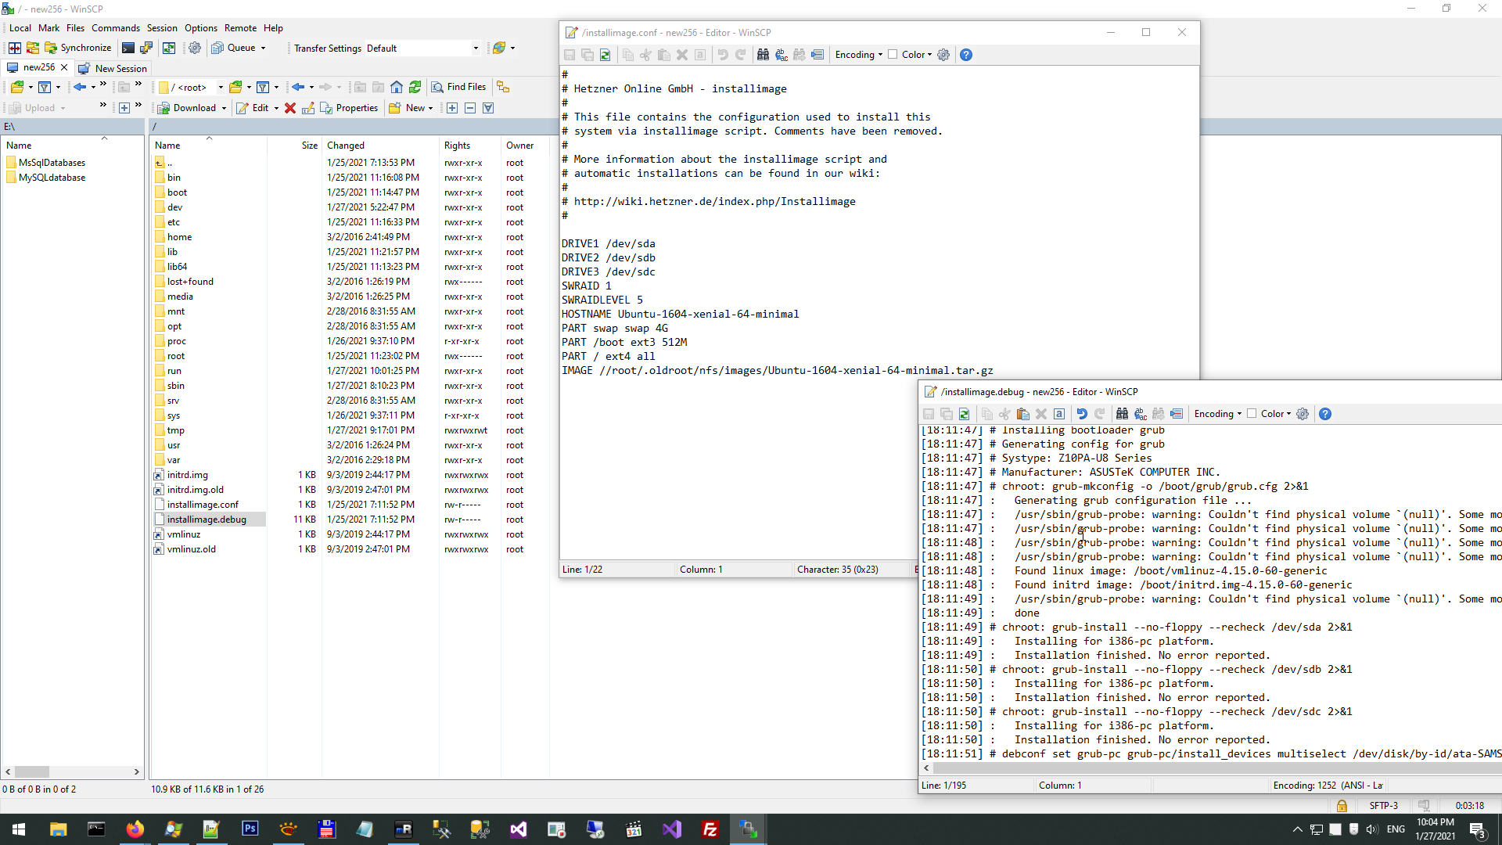Reload file icon in installimage.conf editor
The width and height of the screenshot is (1502, 845).
click(x=605, y=55)
